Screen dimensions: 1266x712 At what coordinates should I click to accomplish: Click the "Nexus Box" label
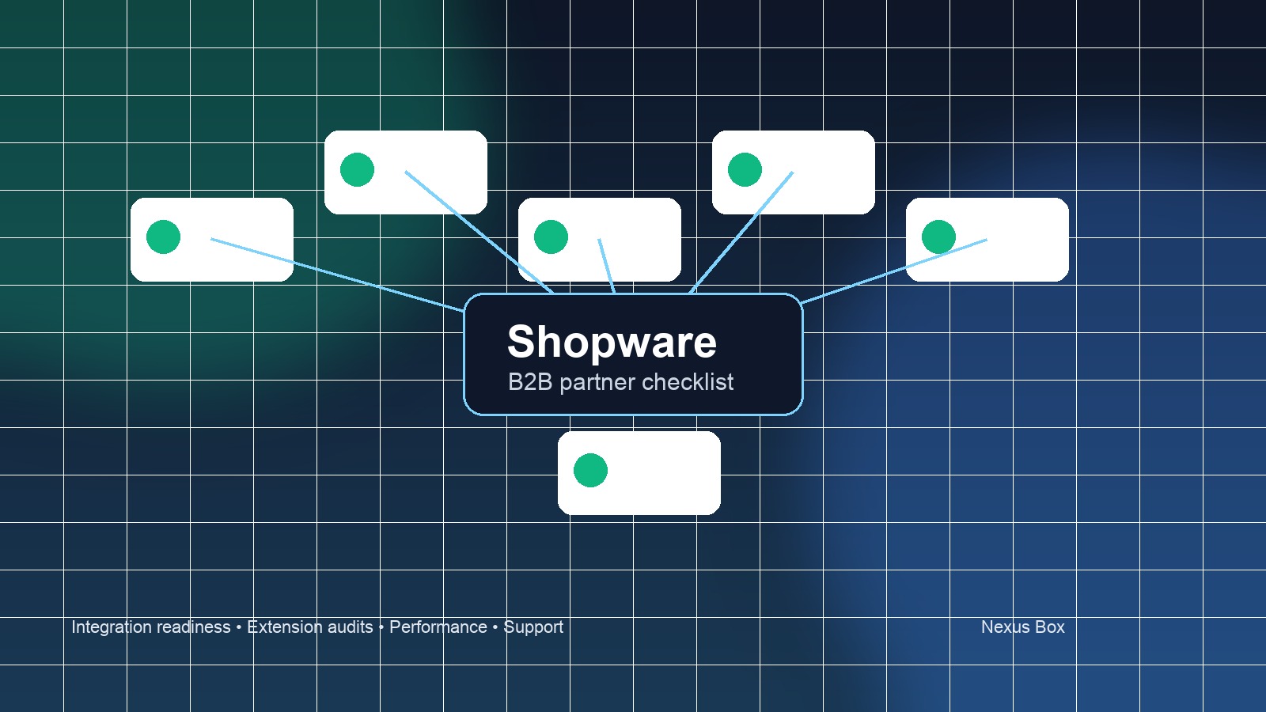pyautogui.click(x=1022, y=627)
